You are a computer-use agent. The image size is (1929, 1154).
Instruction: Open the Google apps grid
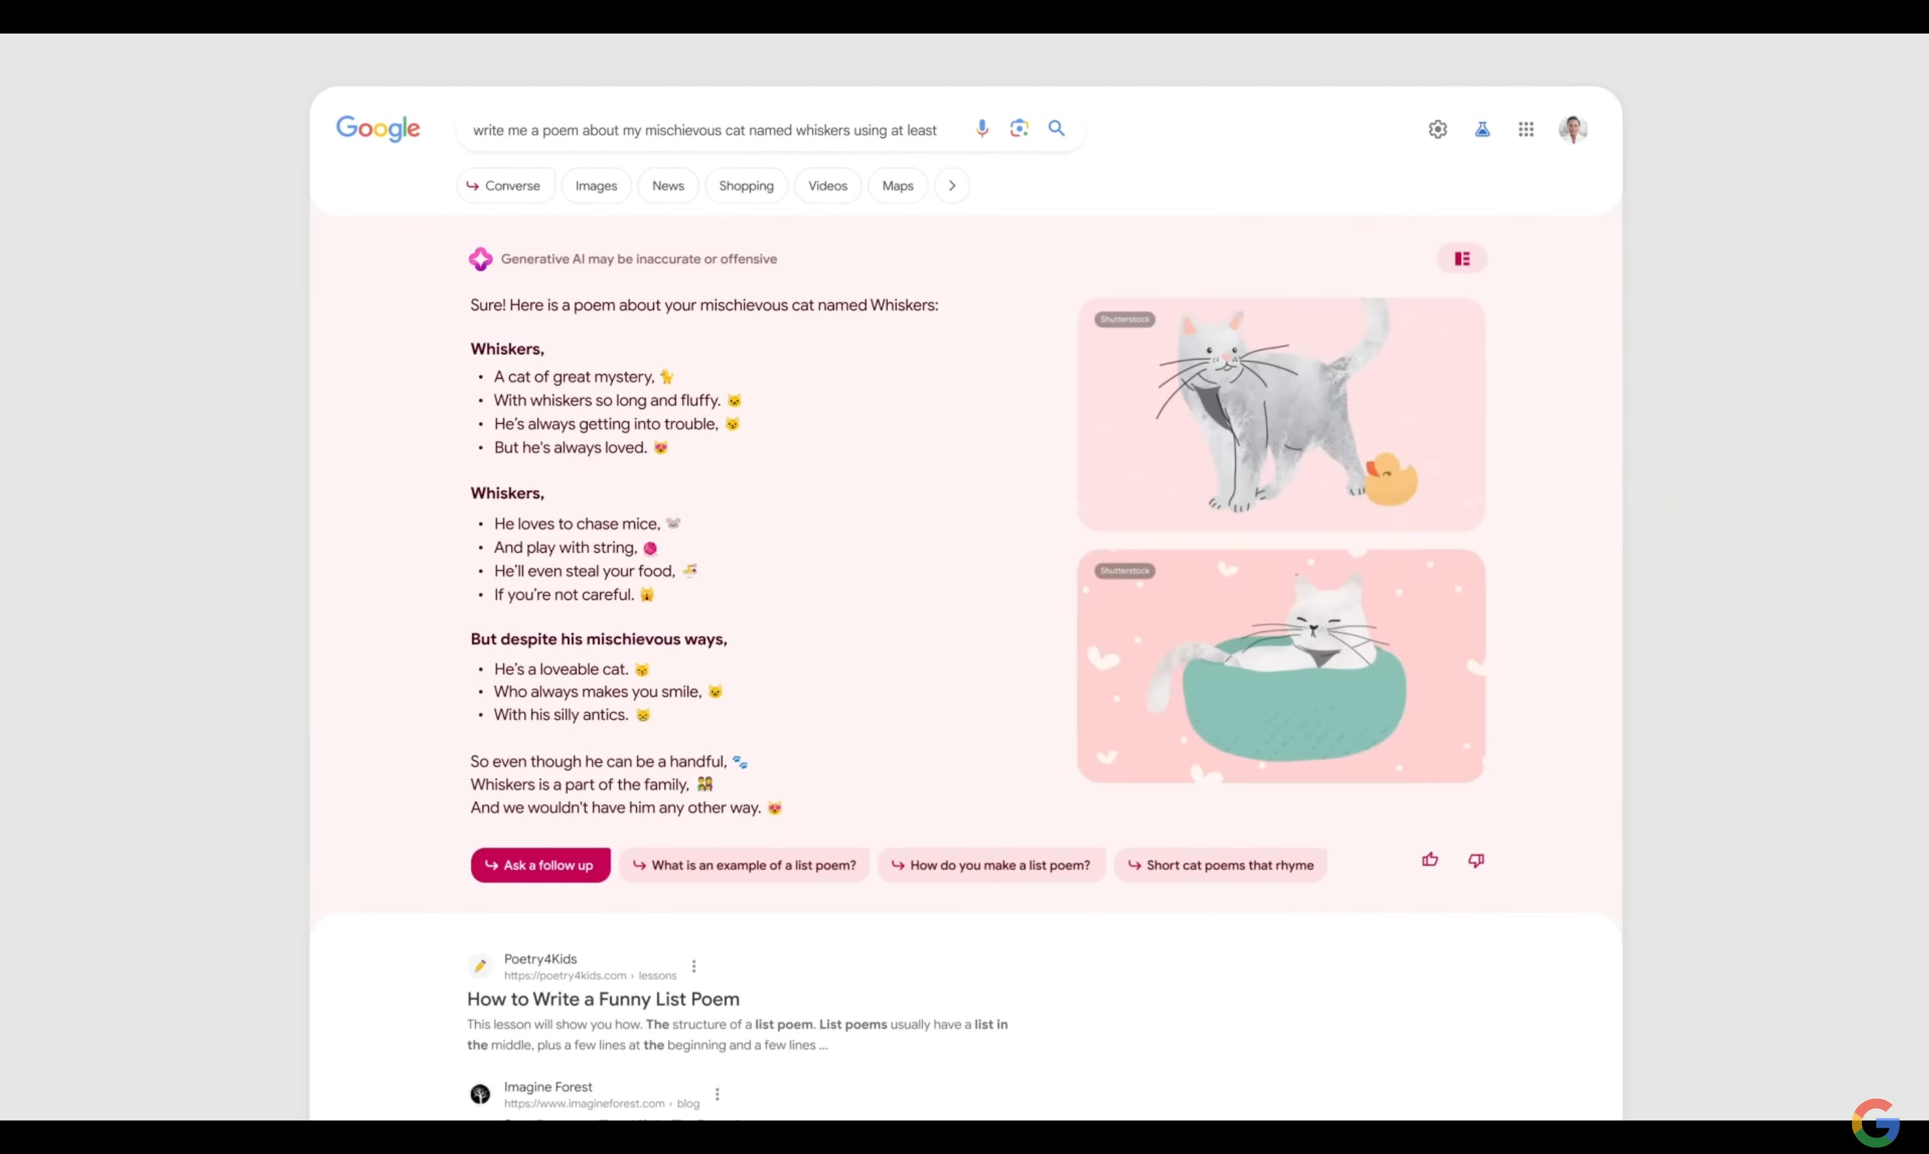point(1526,129)
